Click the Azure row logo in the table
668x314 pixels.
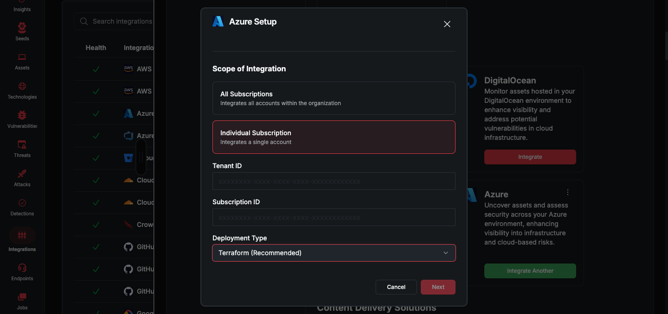point(128,113)
